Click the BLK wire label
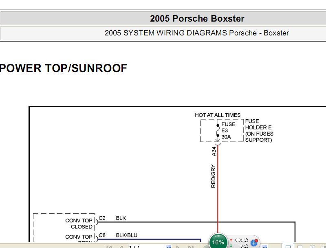 (121, 218)
